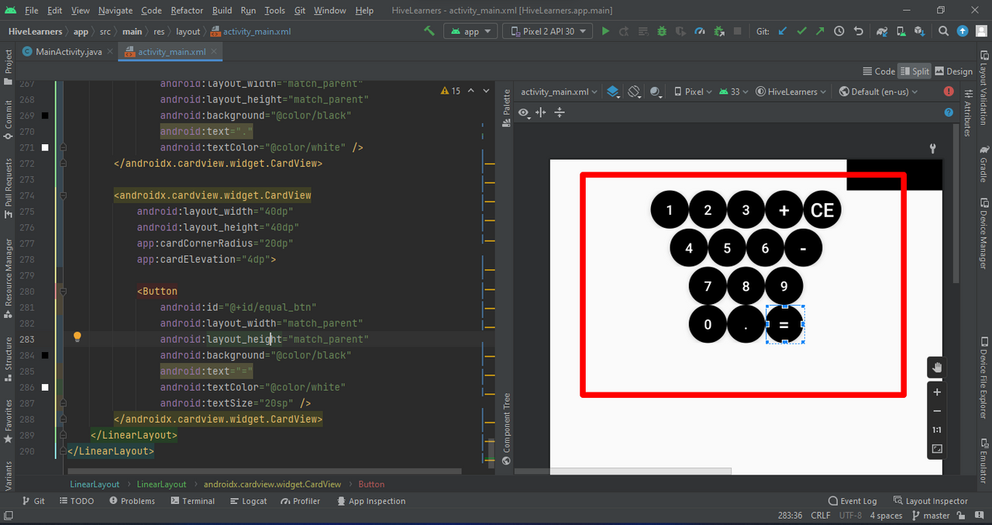This screenshot has height=525, width=992.
Task: Open the Refactor menu
Action: click(187, 10)
